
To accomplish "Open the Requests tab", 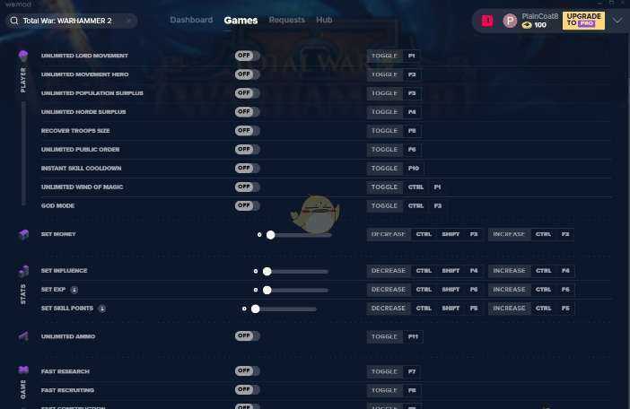I will (x=287, y=20).
